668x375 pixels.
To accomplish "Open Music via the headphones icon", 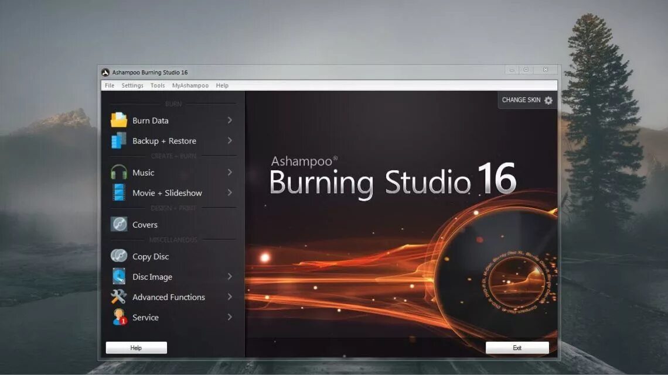I will click(x=118, y=173).
